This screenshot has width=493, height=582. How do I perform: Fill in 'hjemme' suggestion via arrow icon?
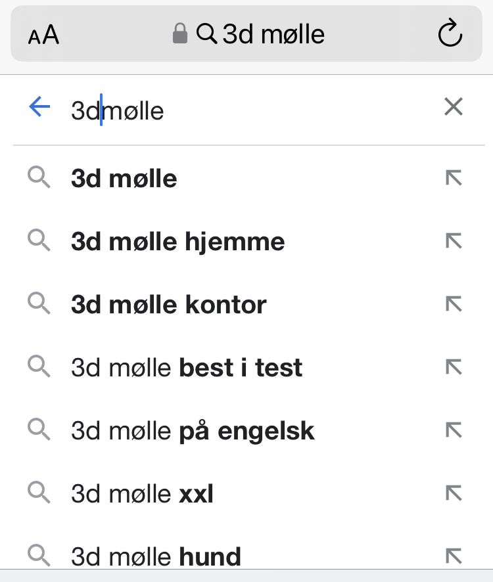pyautogui.click(x=454, y=241)
